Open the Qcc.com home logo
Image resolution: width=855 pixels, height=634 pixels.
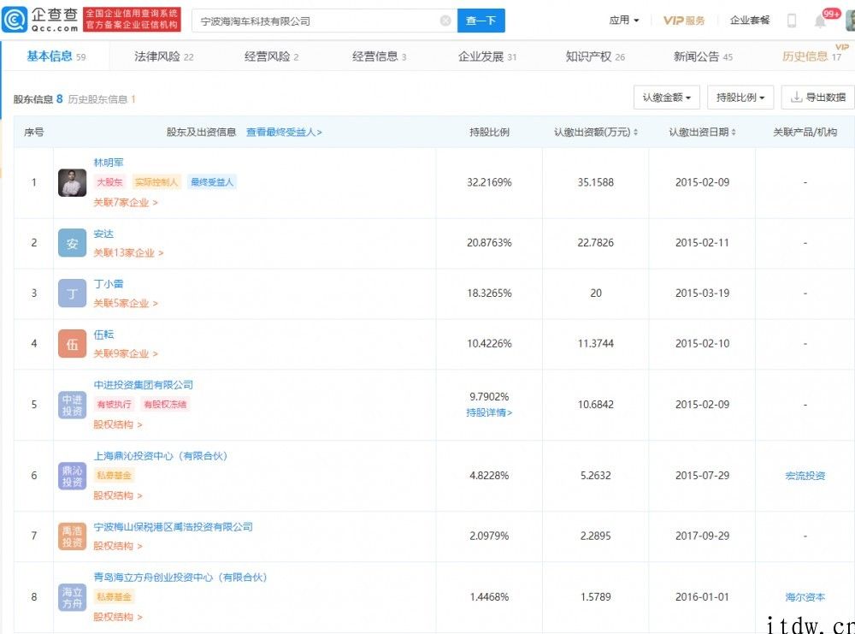(x=40, y=20)
